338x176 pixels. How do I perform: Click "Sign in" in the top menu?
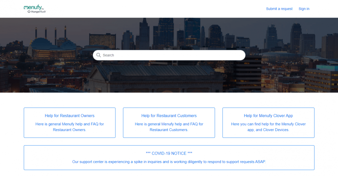click(304, 9)
